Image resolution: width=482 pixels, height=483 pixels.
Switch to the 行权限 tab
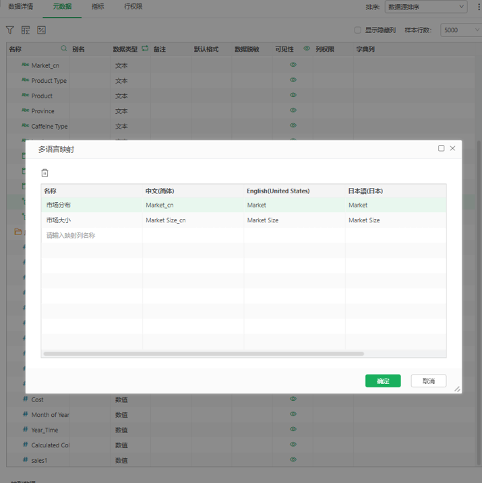133,7
